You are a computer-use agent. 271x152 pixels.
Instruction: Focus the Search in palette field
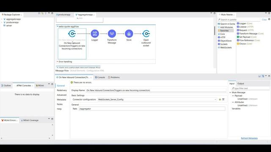[x=239, y=20]
